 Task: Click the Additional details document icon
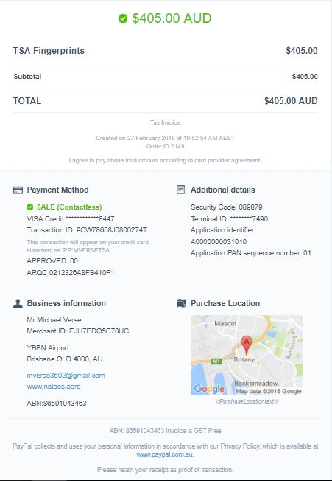(x=181, y=190)
